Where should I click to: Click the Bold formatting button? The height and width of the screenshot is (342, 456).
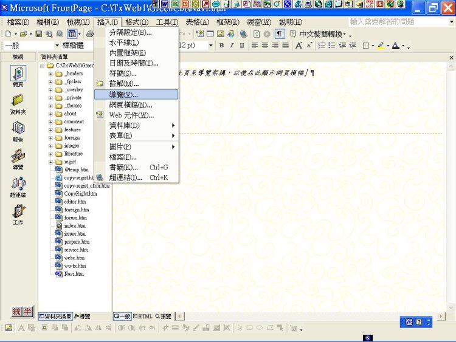(x=222, y=46)
